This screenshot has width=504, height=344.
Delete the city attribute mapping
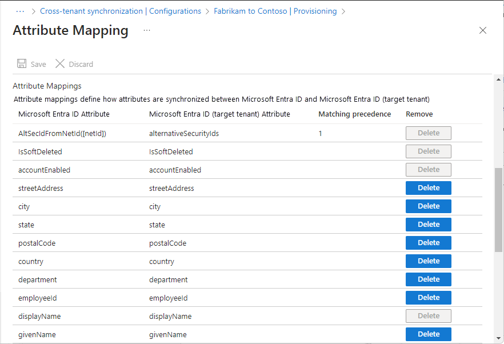pos(428,206)
